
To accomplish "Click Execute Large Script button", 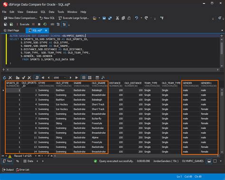I will tap(74, 18).
